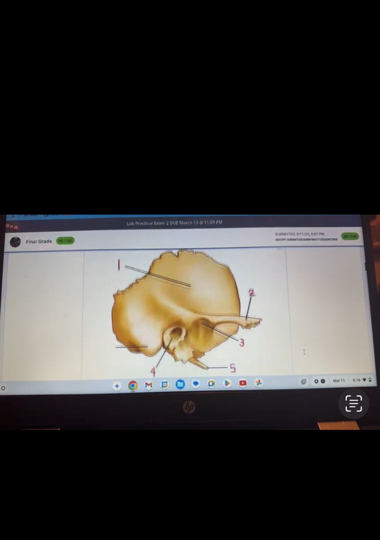Screen dimensions: 380x540
Task: Open the Messages chat app icon
Action: click(196, 384)
